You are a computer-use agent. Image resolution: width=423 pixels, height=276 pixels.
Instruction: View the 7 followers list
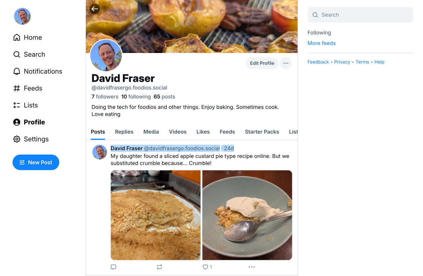(105, 97)
